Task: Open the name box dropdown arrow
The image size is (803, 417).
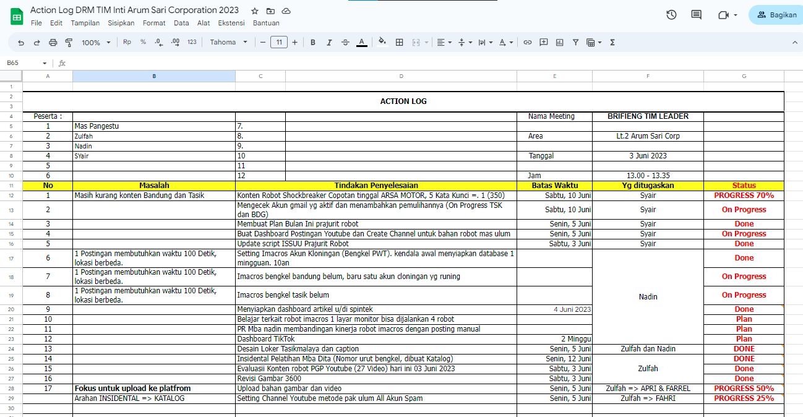Action: [x=45, y=63]
